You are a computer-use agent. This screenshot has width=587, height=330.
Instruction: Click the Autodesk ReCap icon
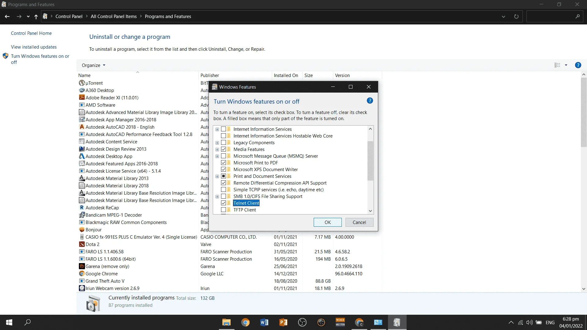click(82, 207)
